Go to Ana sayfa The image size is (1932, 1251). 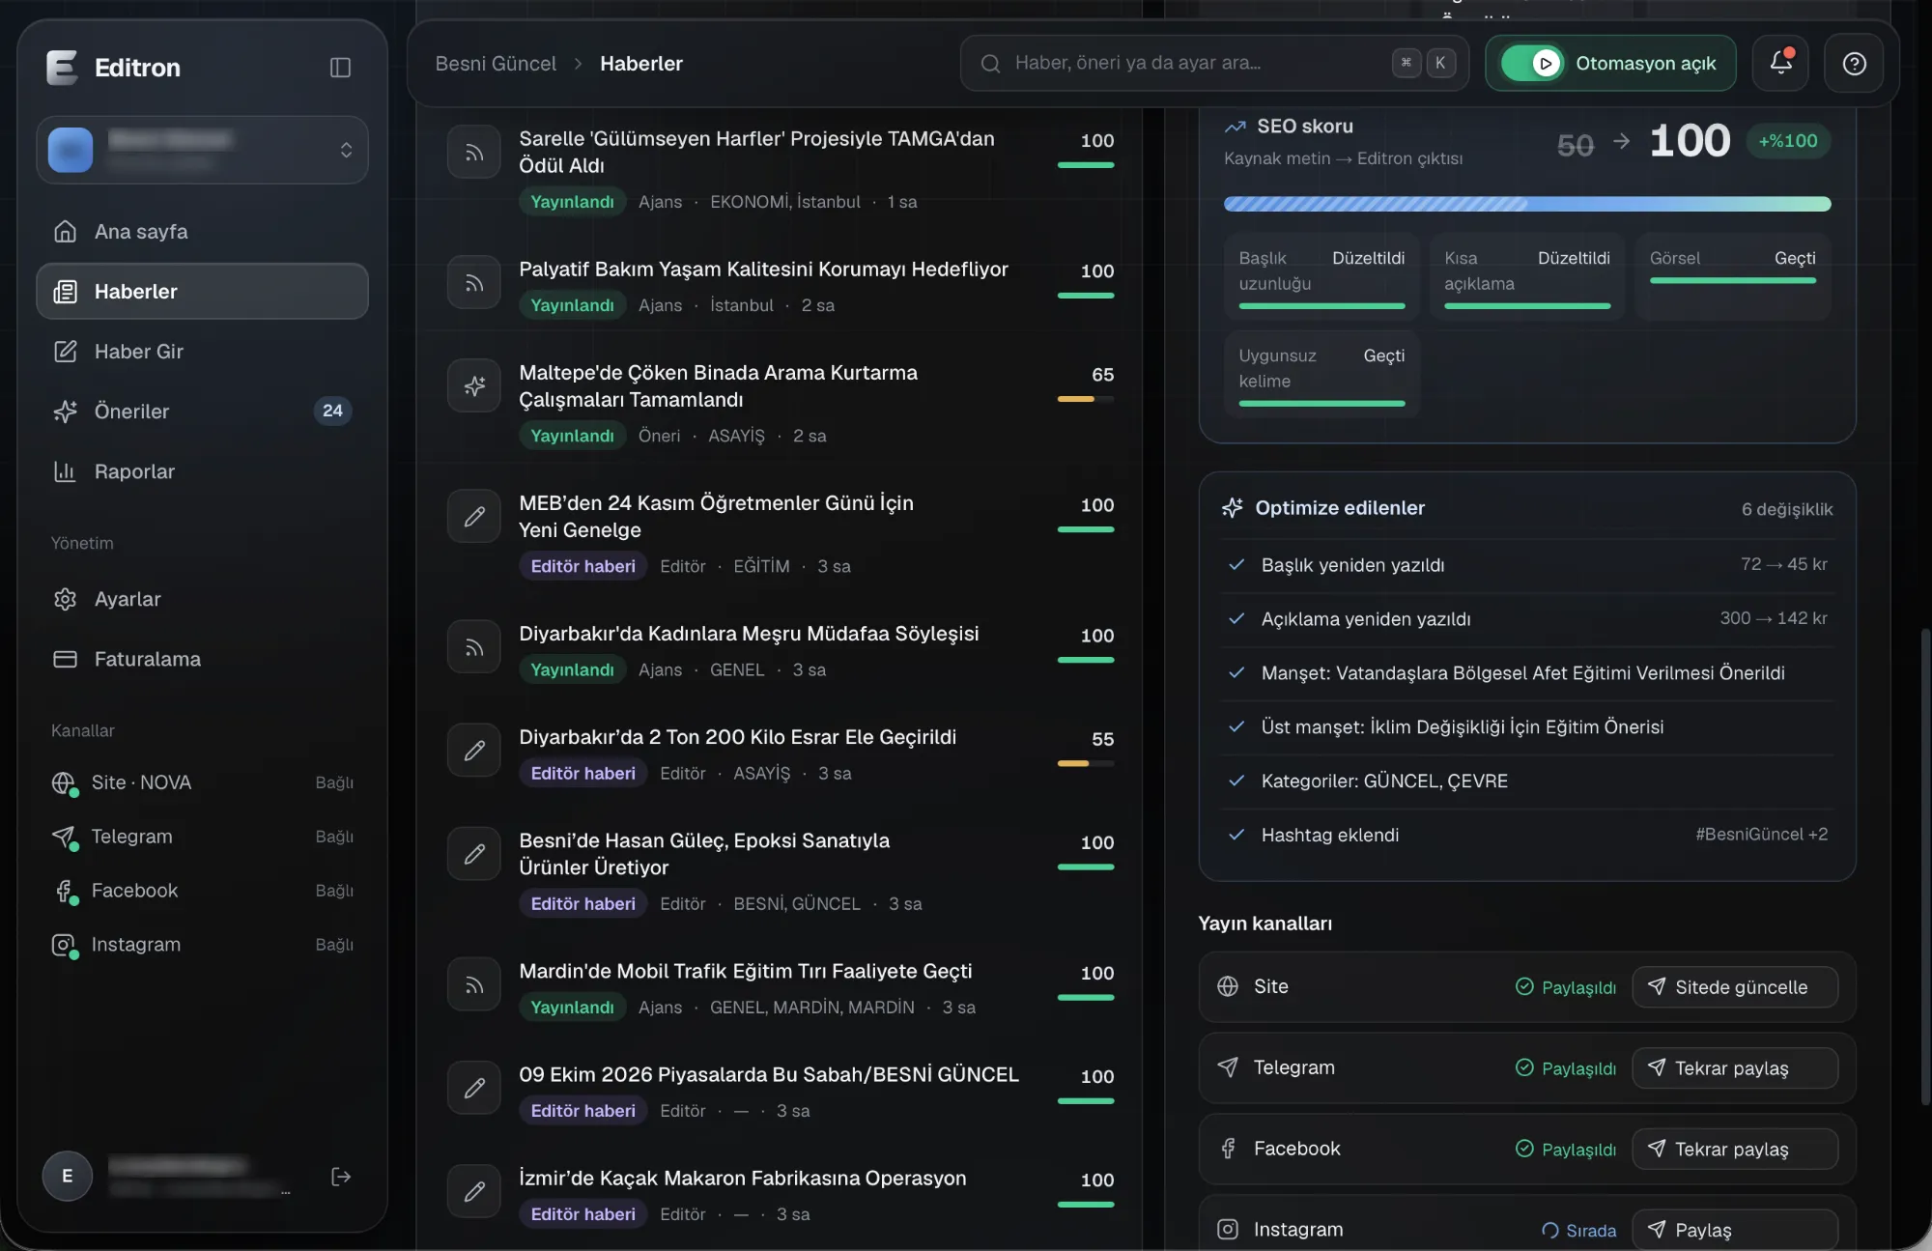[203, 232]
